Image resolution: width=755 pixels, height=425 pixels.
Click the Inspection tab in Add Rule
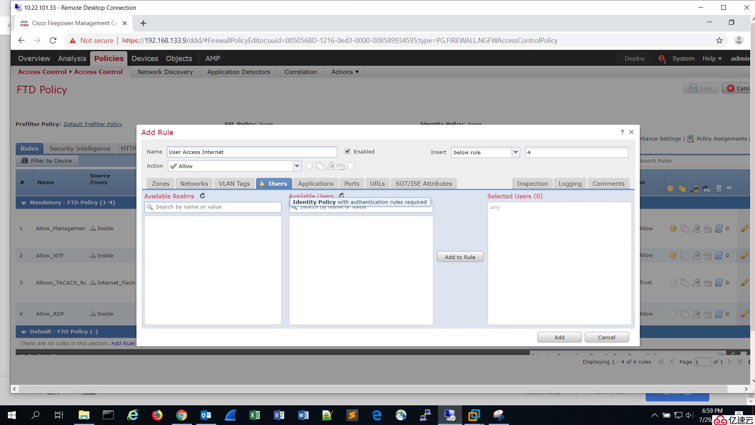point(532,183)
